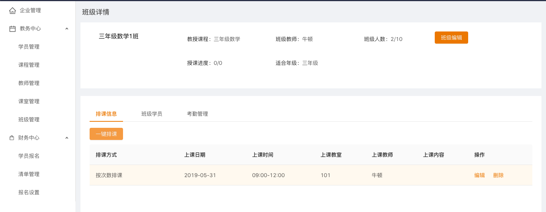Collapse the 教务中心 section chevron
This screenshot has height=212, width=546.
pos(67,29)
